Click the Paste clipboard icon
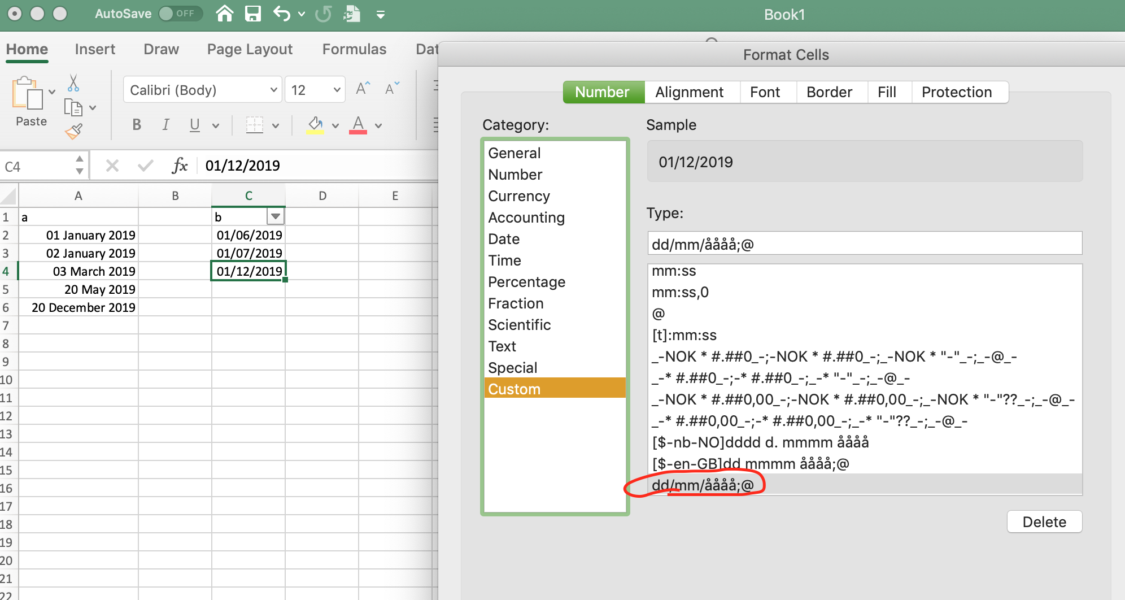 pyautogui.click(x=27, y=93)
